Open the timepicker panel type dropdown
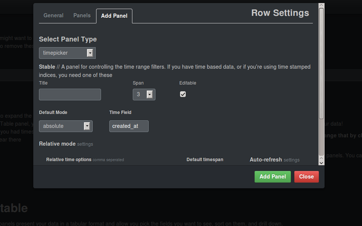This screenshot has width=362, height=226. (67, 53)
